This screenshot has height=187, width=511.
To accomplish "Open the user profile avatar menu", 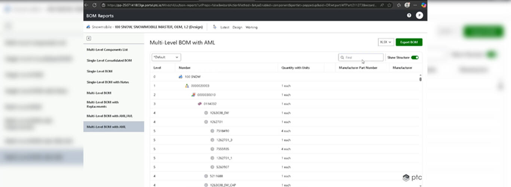I will coord(419,16).
